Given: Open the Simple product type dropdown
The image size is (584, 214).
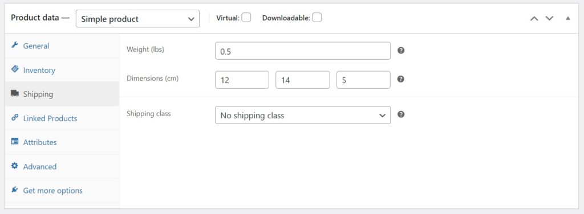Looking at the screenshot, I should pyautogui.click(x=137, y=19).
